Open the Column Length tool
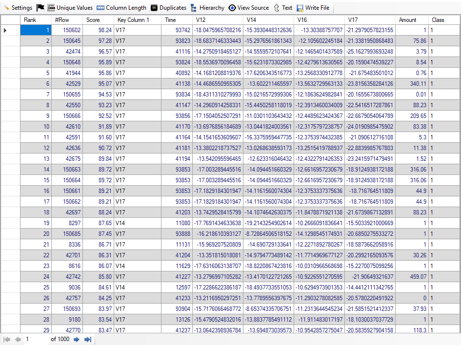 121,8
